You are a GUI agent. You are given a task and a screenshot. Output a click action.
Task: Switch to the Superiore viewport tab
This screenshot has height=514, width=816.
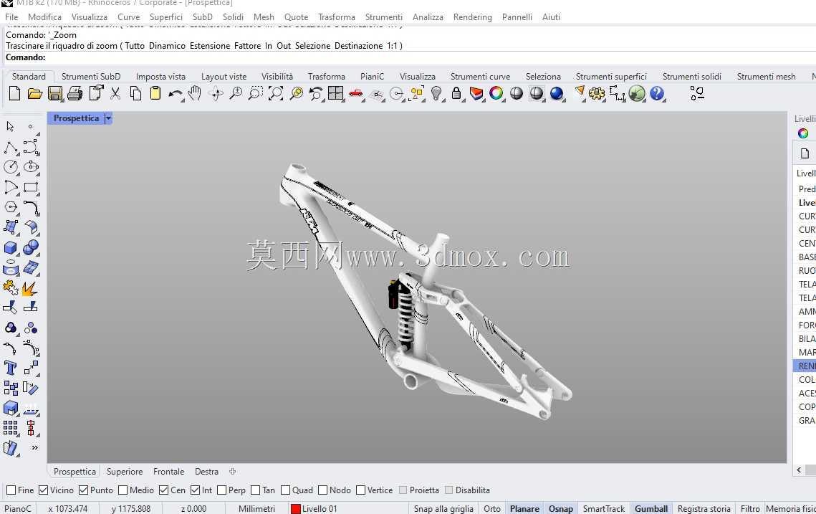point(125,471)
